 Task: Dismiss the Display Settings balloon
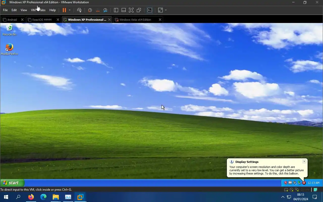click(304, 161)
